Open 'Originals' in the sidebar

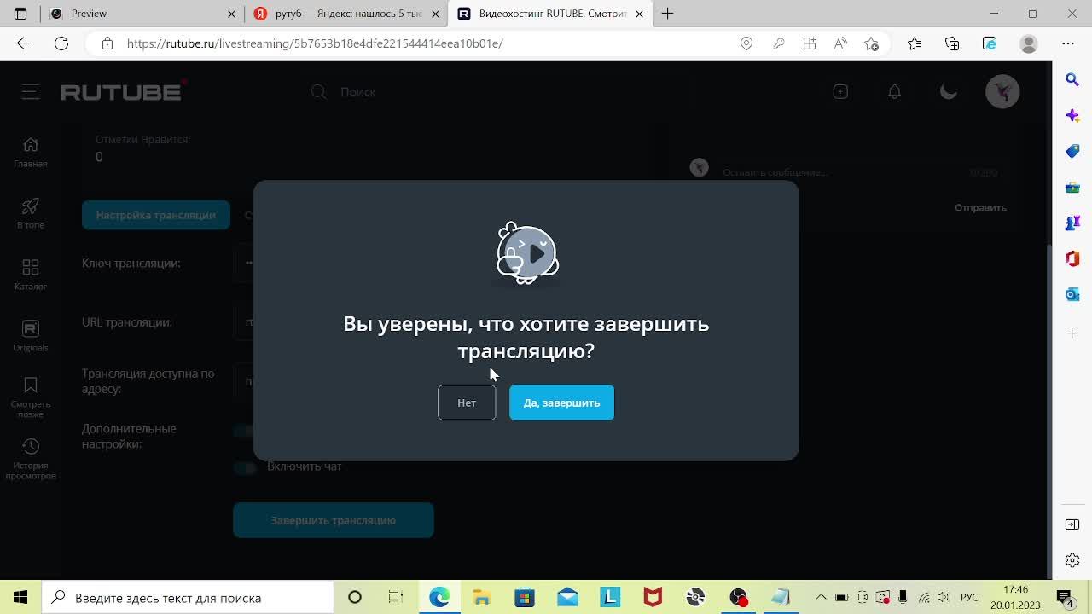click(31, 336)
